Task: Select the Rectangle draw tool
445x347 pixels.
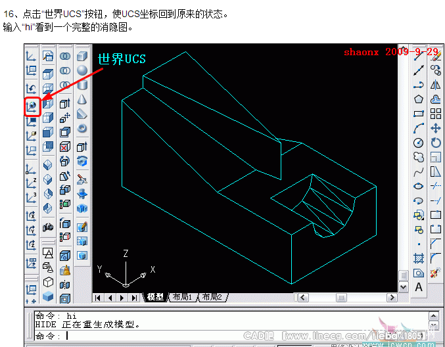Action: coord(419,114)
